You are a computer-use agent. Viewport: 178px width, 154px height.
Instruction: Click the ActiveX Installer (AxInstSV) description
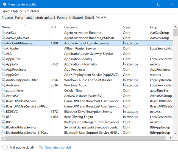[x=83, y=96]
